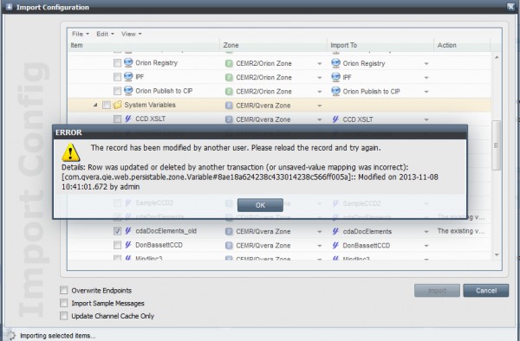Image resolution: width=520 pixels, height=341 pixels.
Task: Click green zone icon in Orion Publish to CIP row
Action: point(229,91)
